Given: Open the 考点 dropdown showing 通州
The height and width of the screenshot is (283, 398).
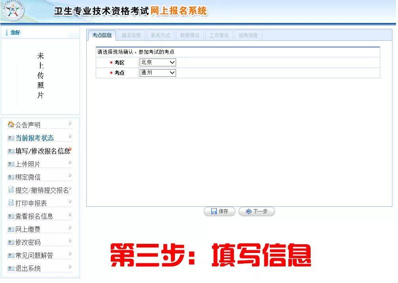Looking at the screenshot, I should click(157, 73).
